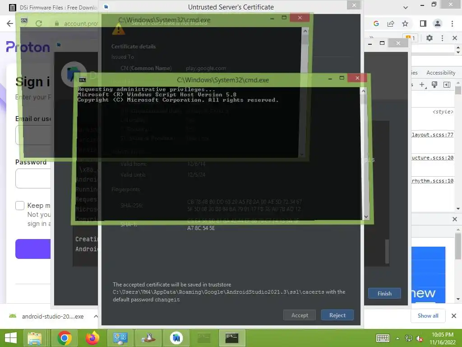Click the back cmd window's scroll-up arrow
Viewport: 462px width, 347px height.
point(305,31)
